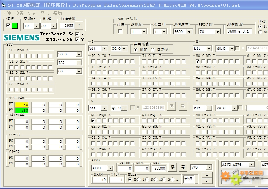Open the 设置 menu
Viewport: 268px width, 189px height.
tap(19, 13)
